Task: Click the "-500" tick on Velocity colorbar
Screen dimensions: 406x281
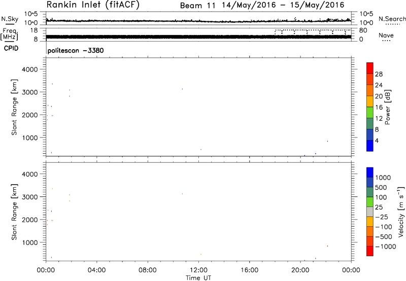Action: tap(384, 237)
